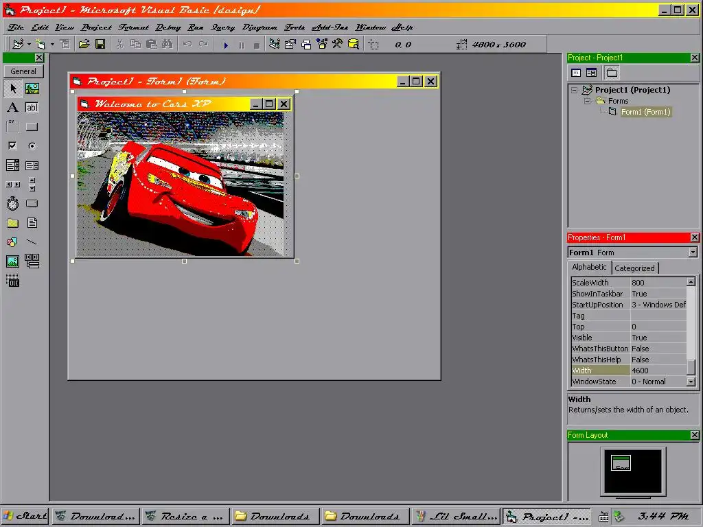The width and height of the screenshot is (703, 527).
Task: Open the Menu Editor from toolbar
Action: [65, 45]
